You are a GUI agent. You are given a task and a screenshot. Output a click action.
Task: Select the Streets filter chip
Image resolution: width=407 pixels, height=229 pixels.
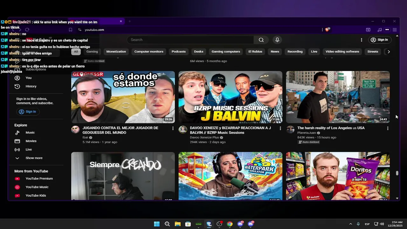click(373, 52)
